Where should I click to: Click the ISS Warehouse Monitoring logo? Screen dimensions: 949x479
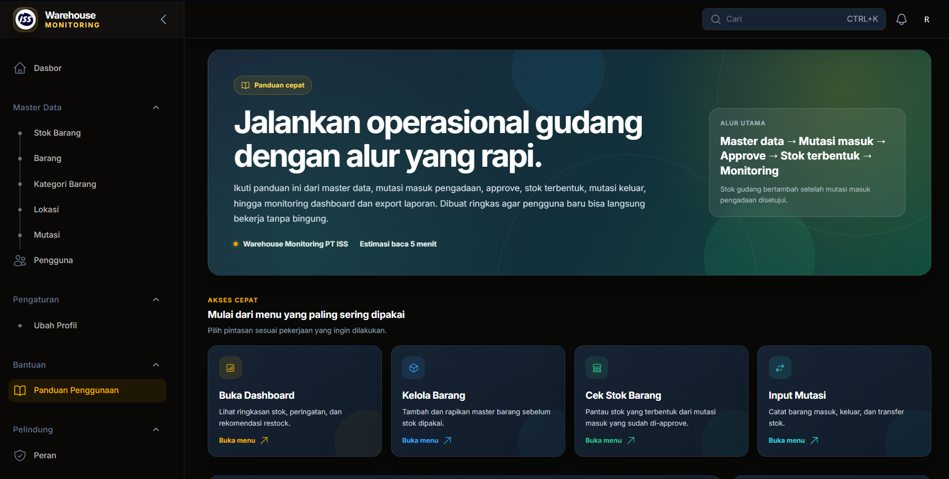click(x=25, y=20)
